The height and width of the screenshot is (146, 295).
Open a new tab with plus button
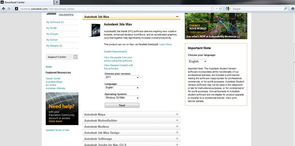coord(57,2)
